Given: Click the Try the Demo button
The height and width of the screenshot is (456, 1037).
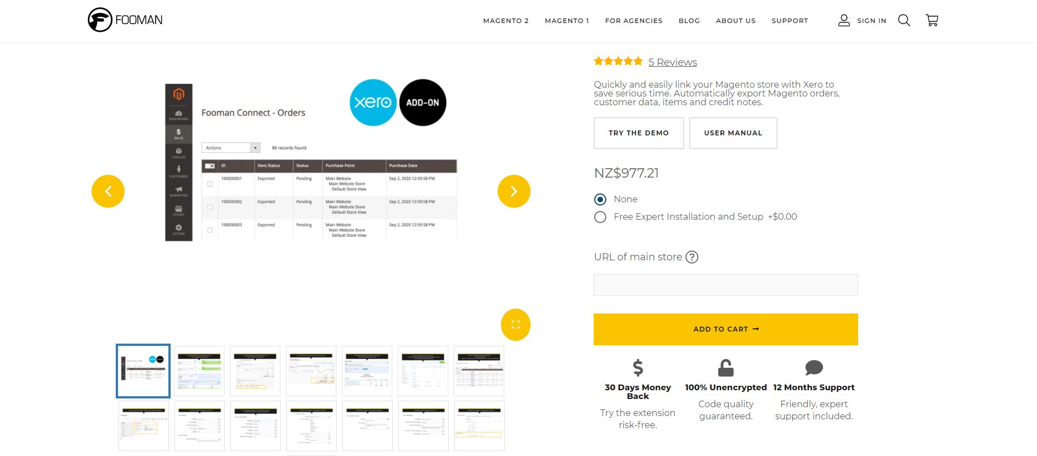Looking at the screenshot, I should [x=639, y=133].
